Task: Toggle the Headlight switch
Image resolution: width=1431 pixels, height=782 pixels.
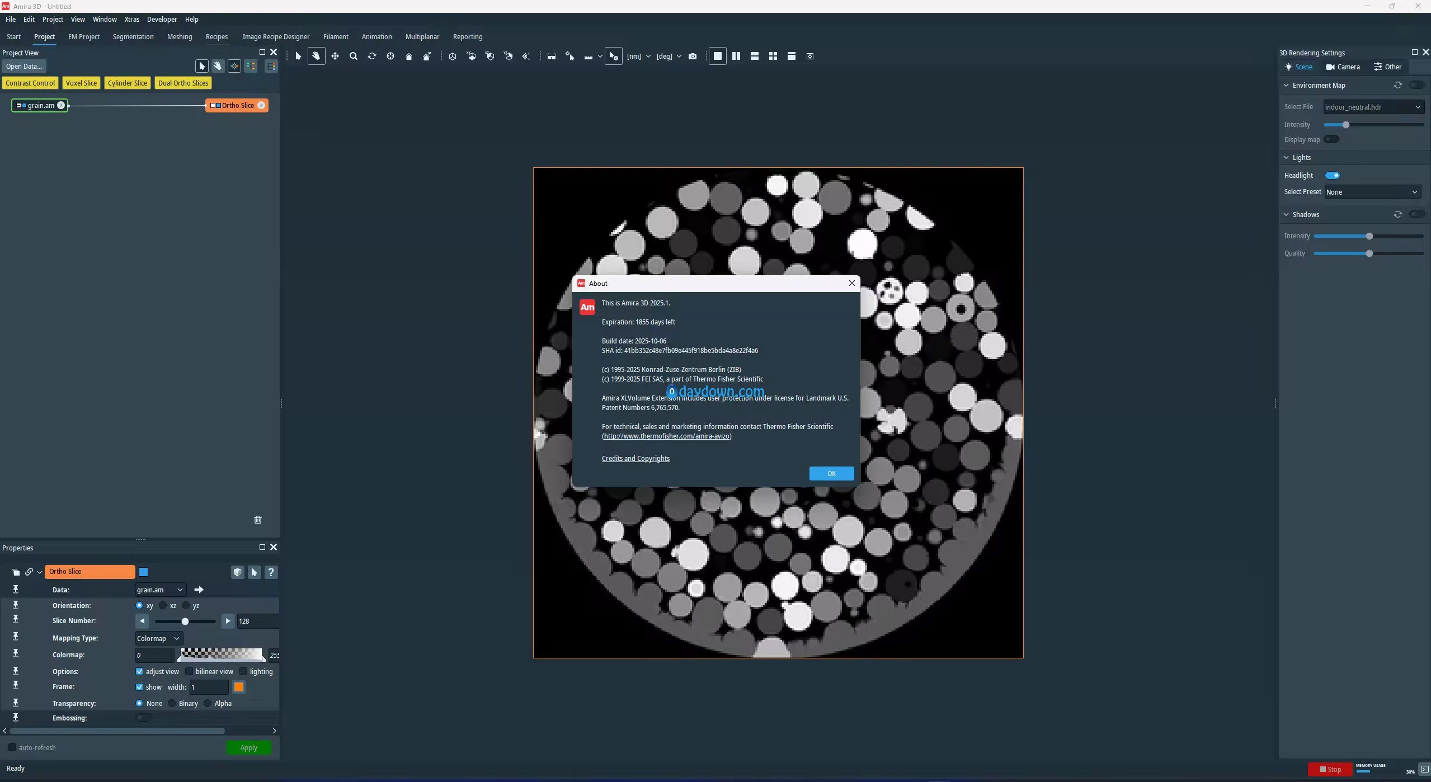Action: click(x=1332, y=176)
